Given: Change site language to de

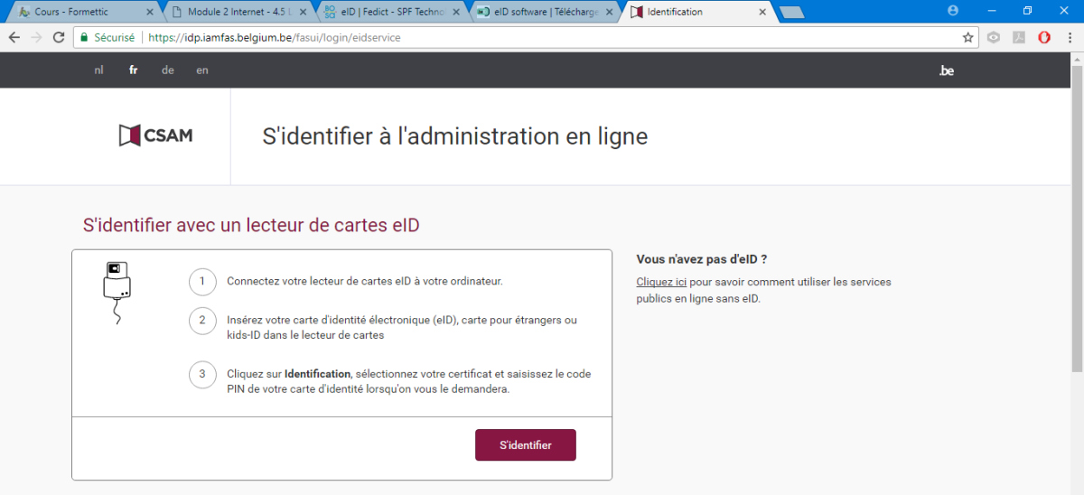Looking at the screenshot, I should tap(168, 70).
